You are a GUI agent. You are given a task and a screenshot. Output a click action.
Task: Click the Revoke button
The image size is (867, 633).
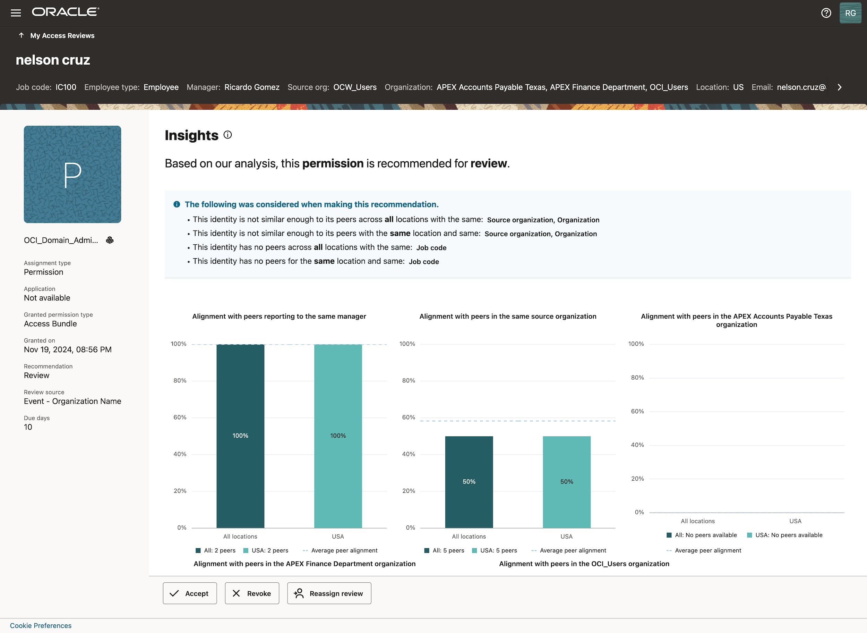coord(251,593)
